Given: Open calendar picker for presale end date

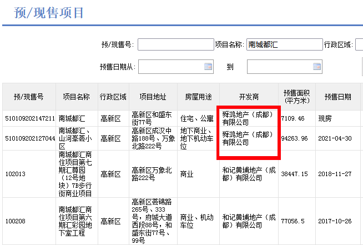Looking at the screenshot, I should (317, 67).
